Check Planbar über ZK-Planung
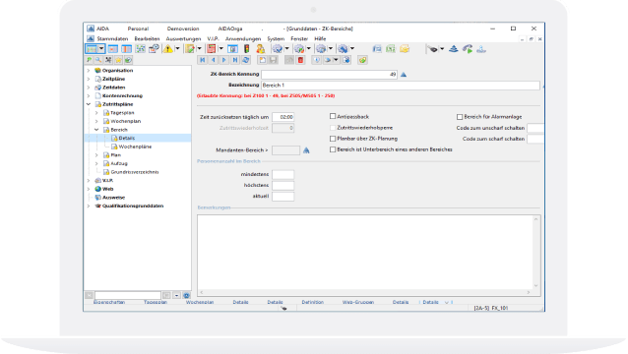The image size is (628, 354). pyautogui.click(x=333, y=139)
